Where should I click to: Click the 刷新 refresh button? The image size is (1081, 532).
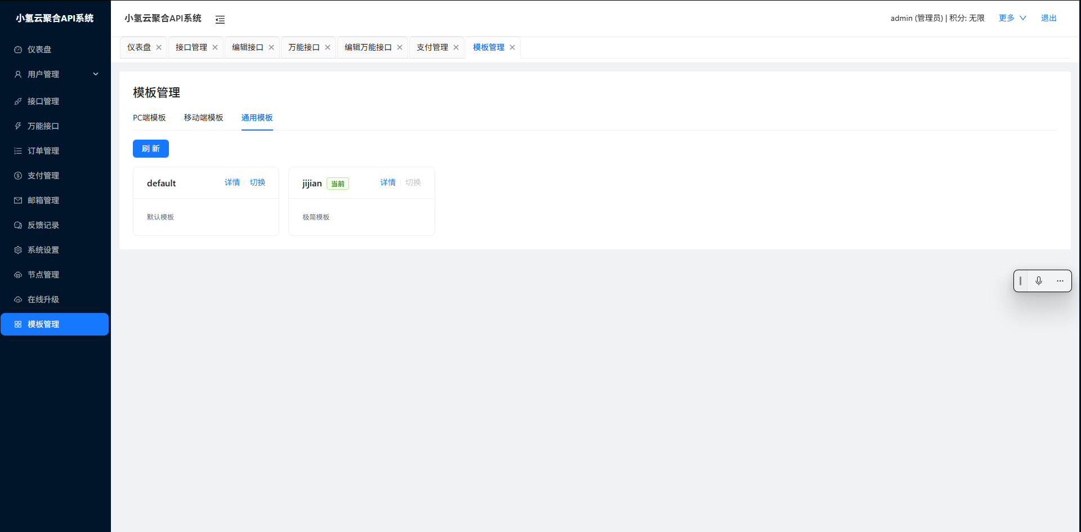point(150,148)
